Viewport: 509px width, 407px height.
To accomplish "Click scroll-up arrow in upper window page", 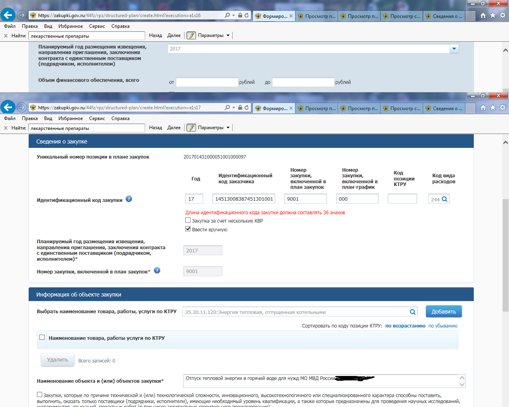I will tap(505, 50).
